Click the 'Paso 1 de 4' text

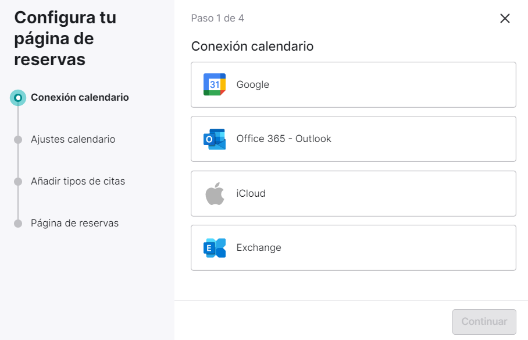(217, 18)
